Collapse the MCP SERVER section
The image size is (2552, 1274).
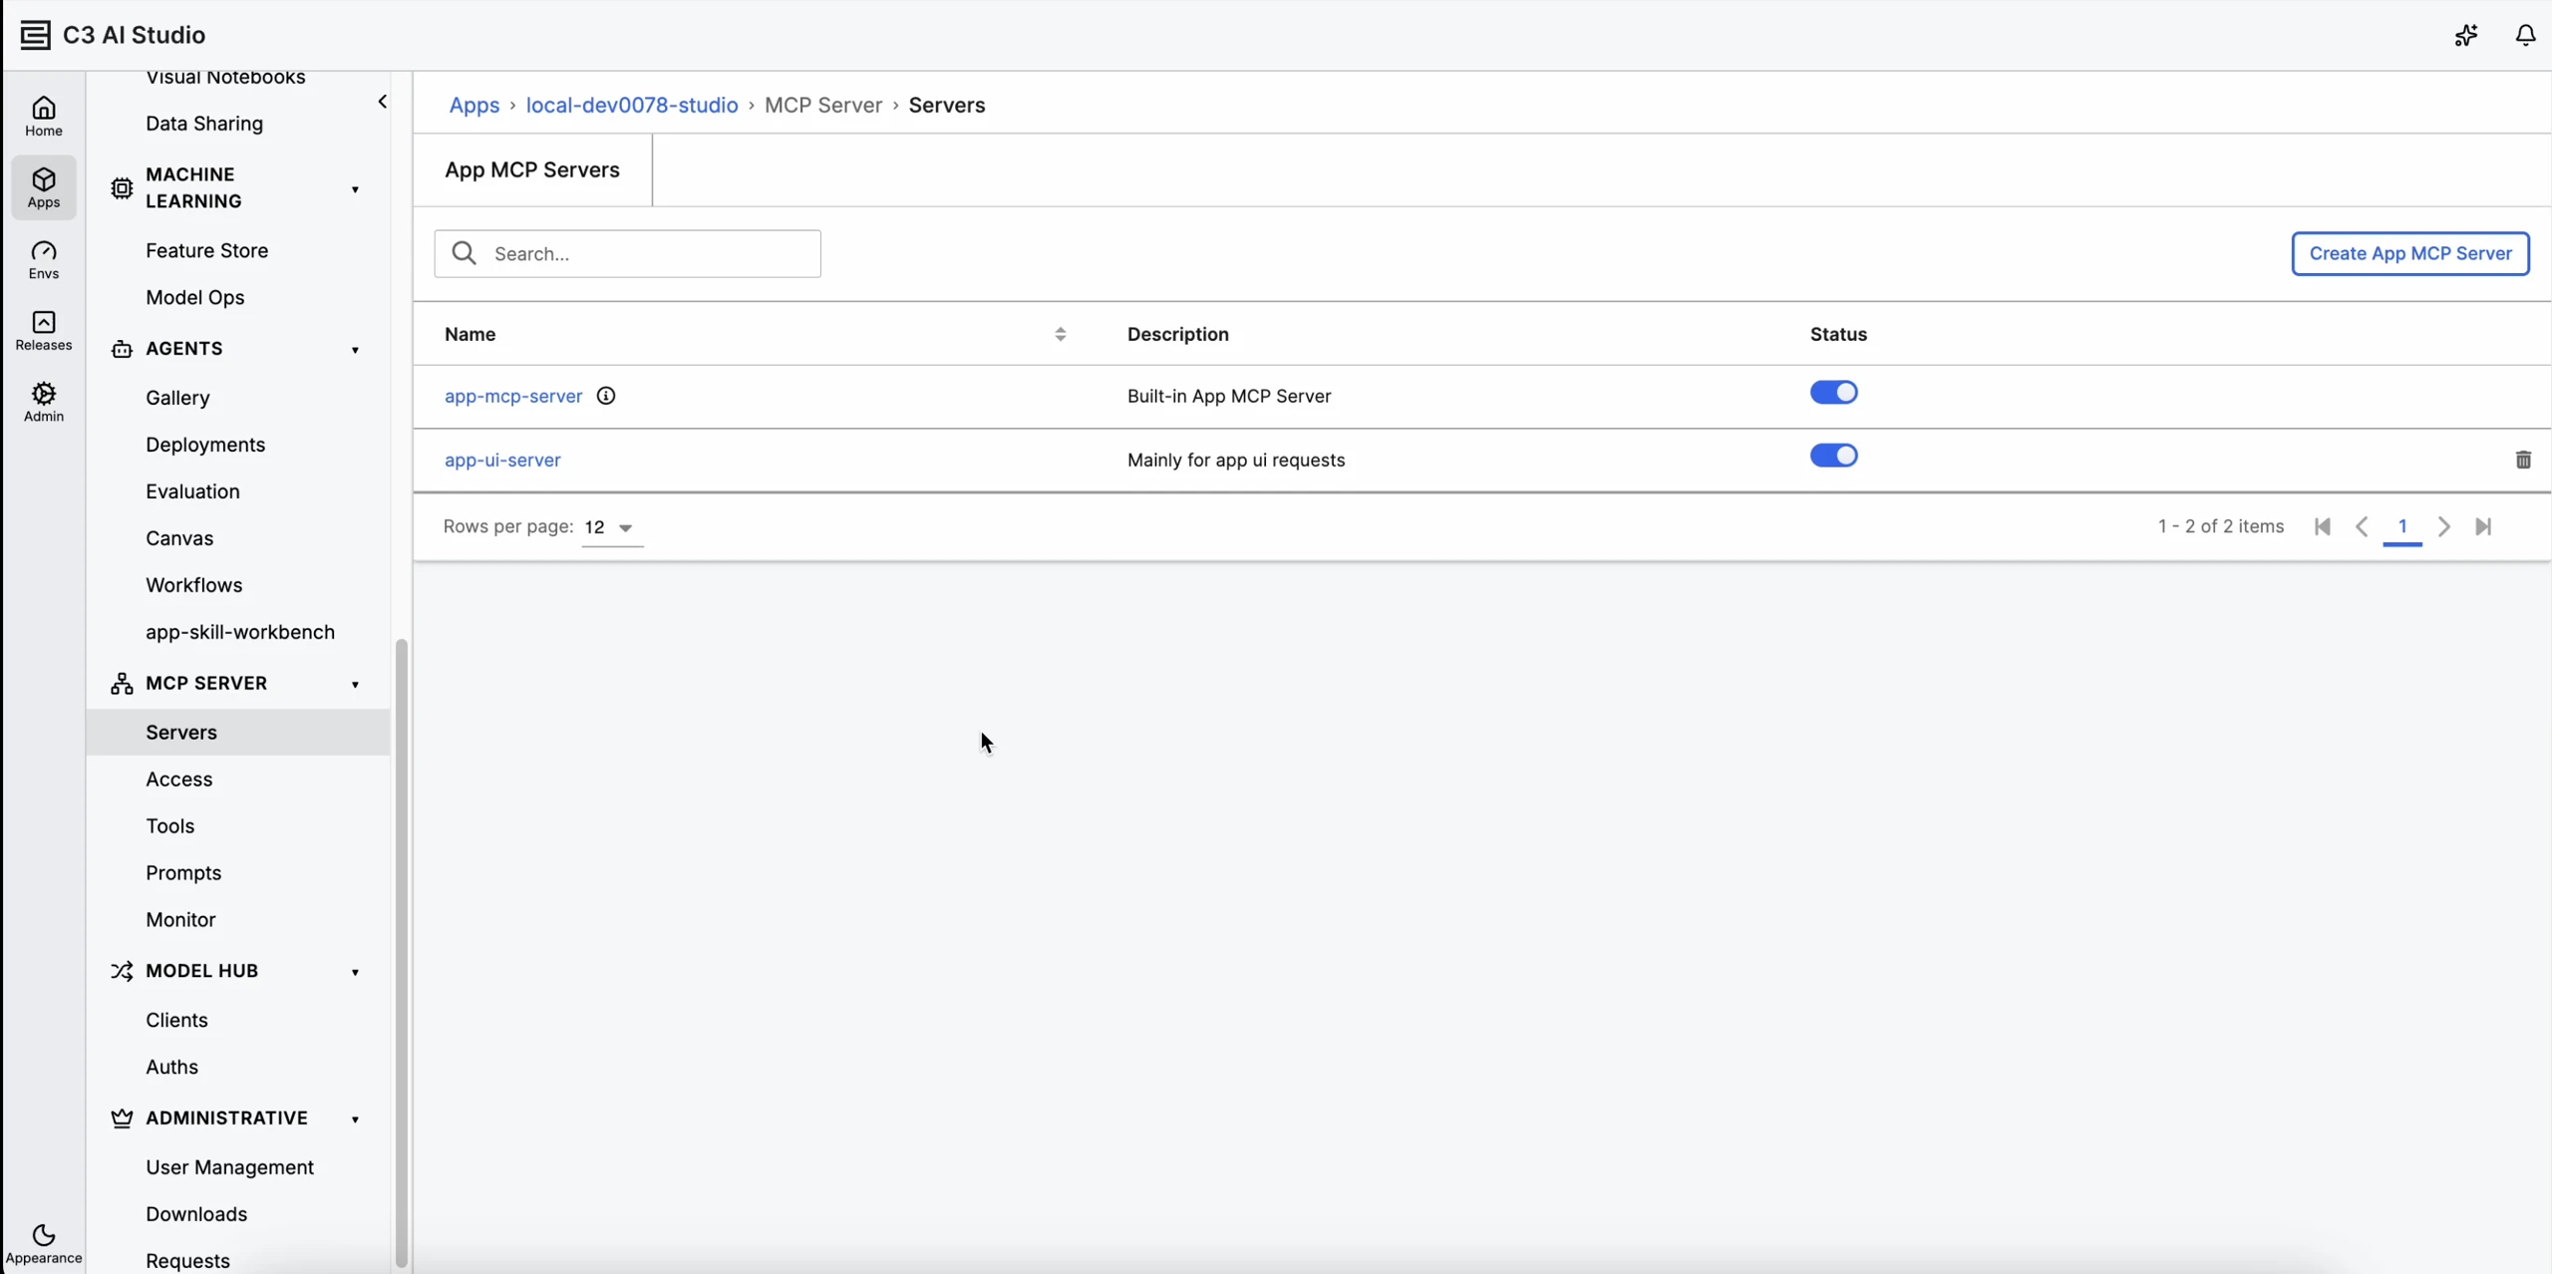tap(355, 684)
